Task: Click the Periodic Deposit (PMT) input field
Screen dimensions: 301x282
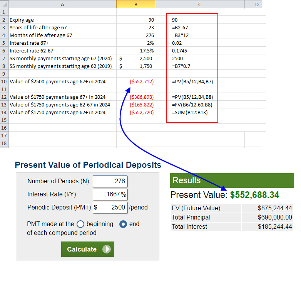Action: coord(110,208)
